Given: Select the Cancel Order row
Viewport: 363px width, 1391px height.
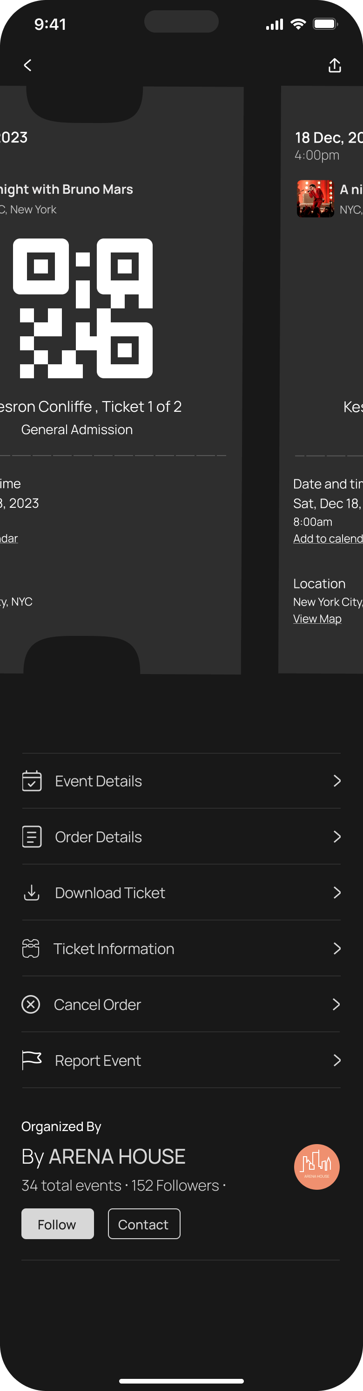Looking at the screenshot, I should (181, 1004).
